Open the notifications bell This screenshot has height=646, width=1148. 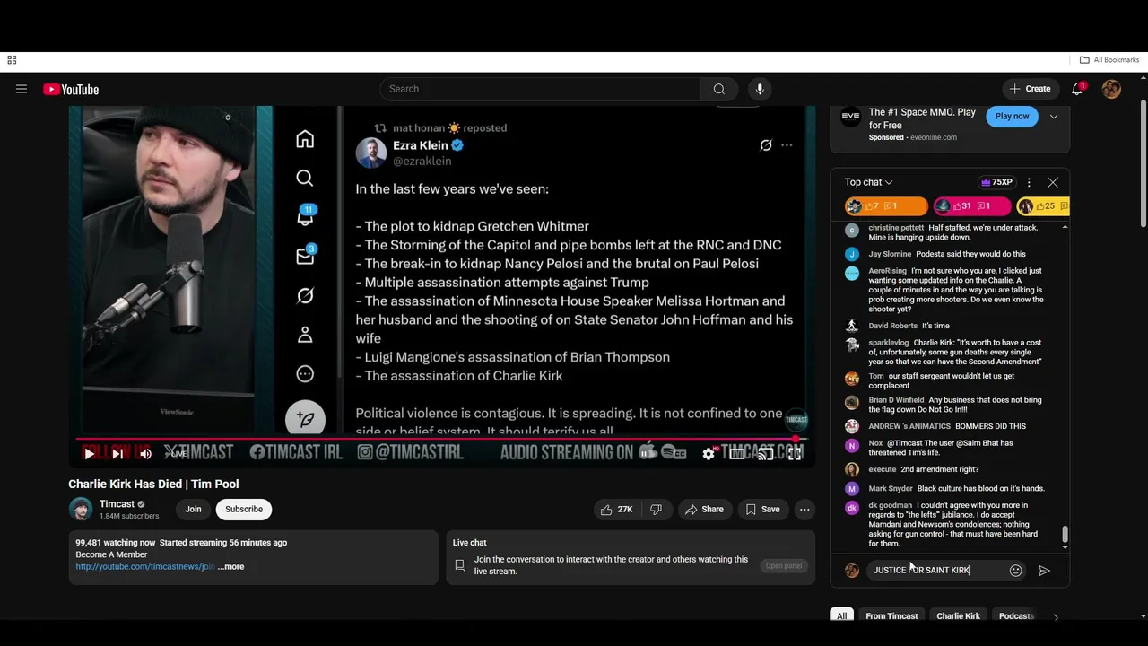(x=1077, y=89)
